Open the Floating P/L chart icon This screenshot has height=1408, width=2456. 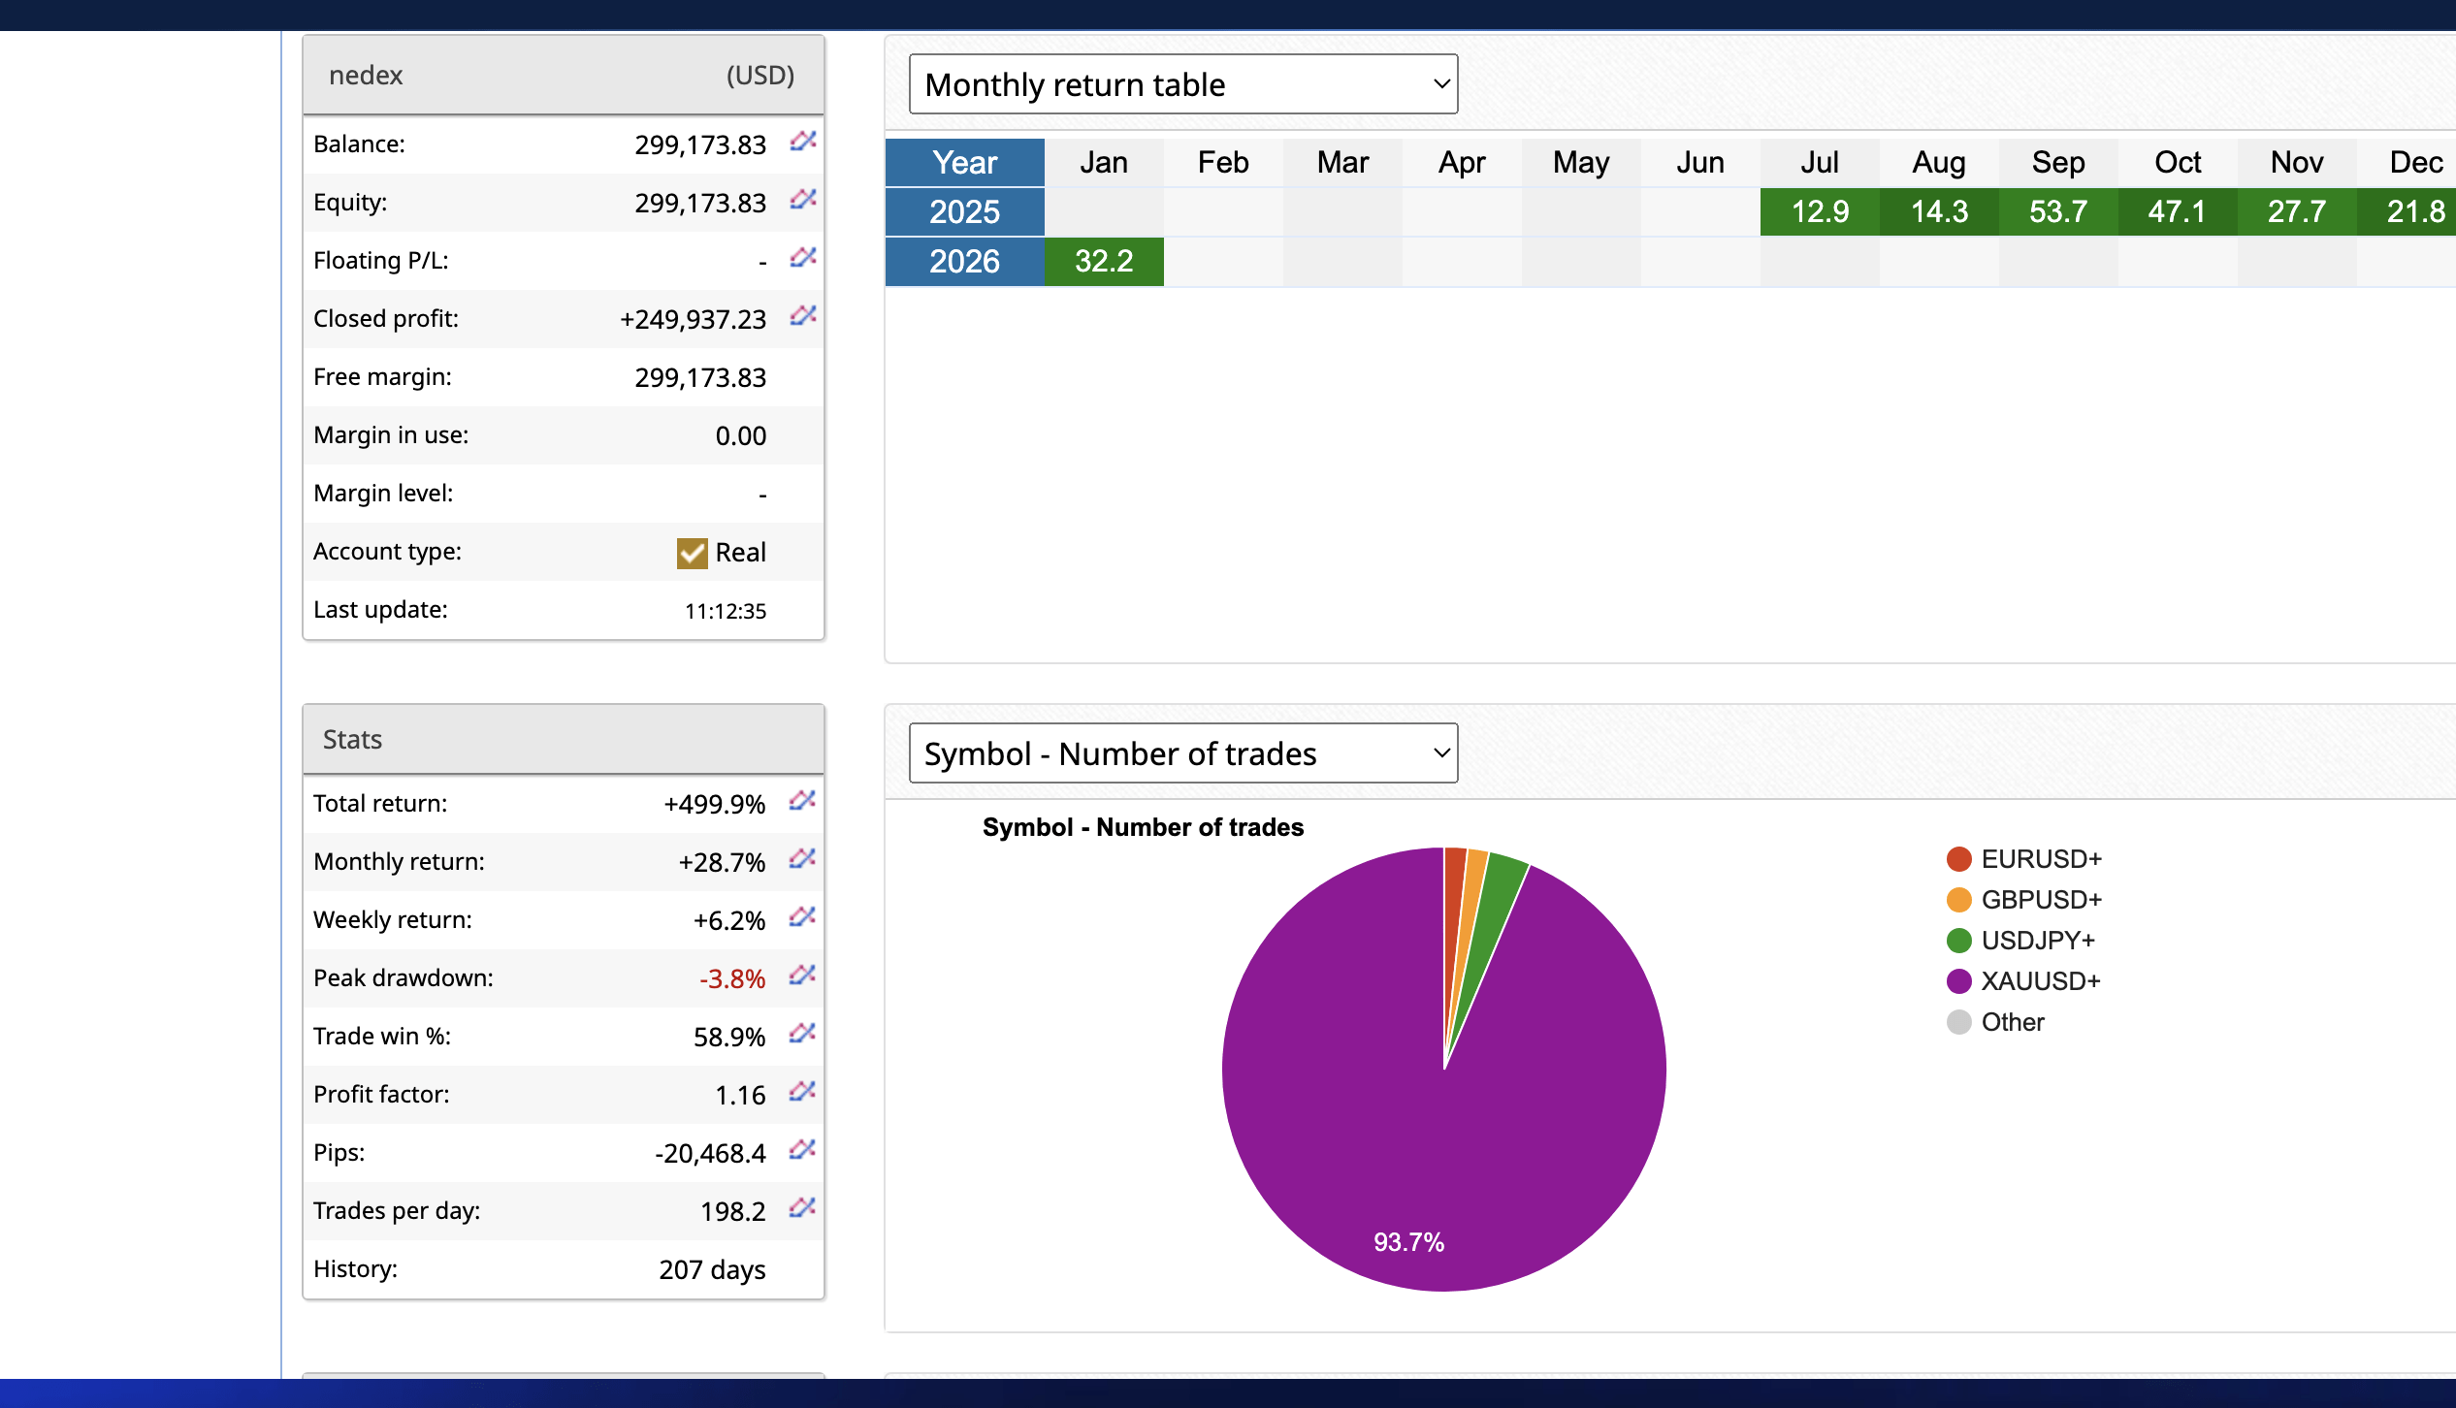801,259
